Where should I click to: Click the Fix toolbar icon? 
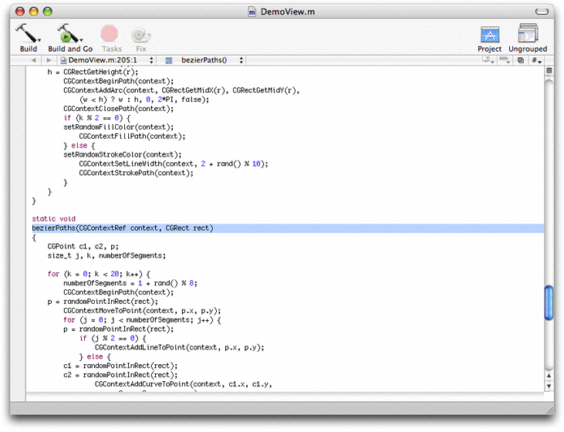(141, 34)
